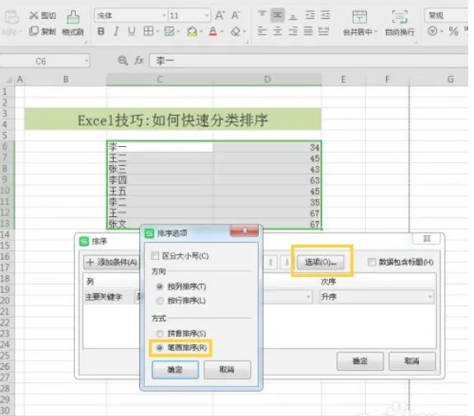The height and width of the screenshot is (416, 474).
Task: Select the 按列排序(T) radio button
Action: (x=160, y=286)
